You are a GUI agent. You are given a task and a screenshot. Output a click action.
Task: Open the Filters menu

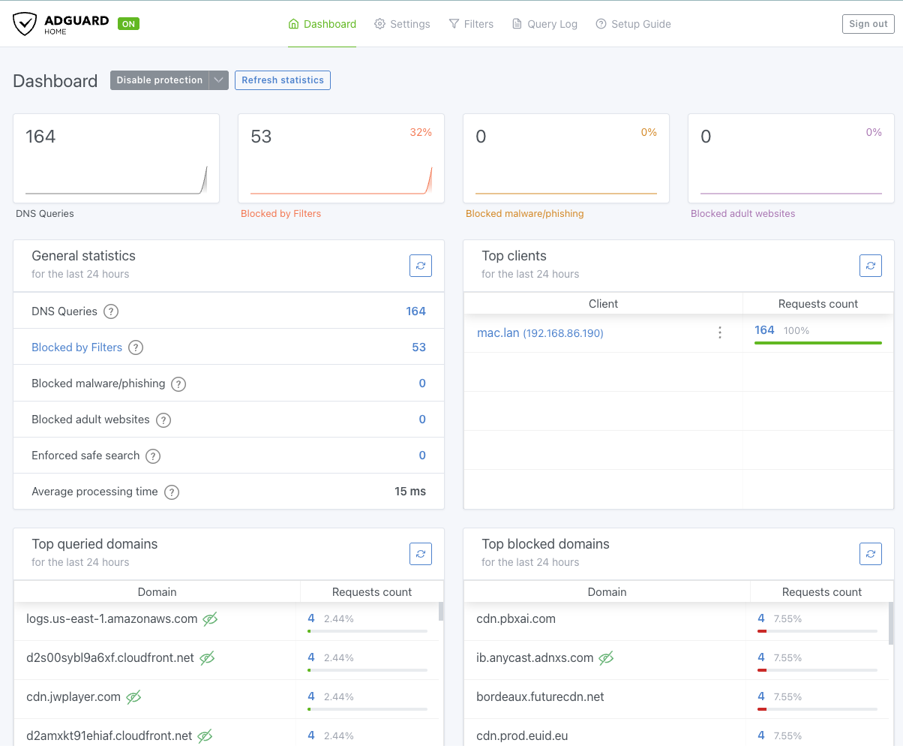click(x=471, y=24)
